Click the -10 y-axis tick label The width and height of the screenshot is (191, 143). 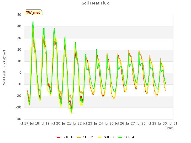[19, 84]
